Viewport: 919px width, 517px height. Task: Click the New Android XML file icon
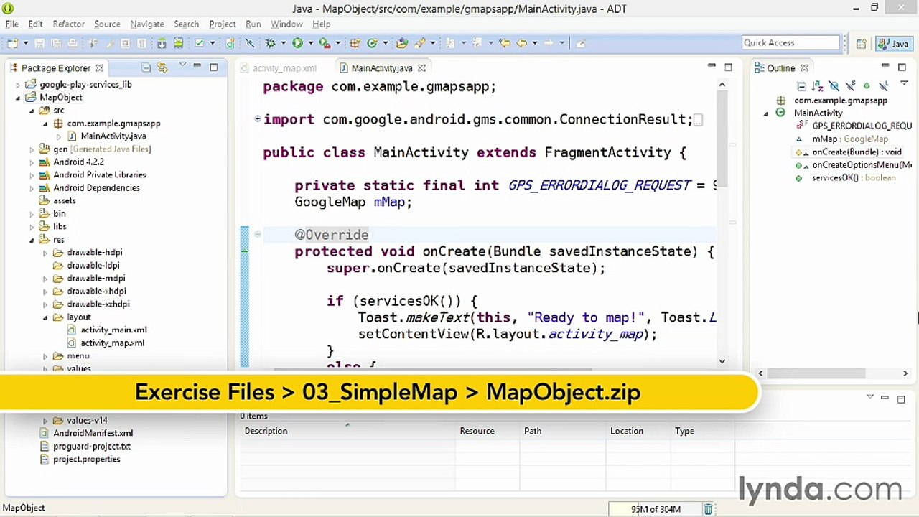[x=230, y=43]
